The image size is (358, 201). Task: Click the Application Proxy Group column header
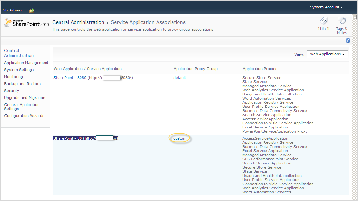click(196, 69)
